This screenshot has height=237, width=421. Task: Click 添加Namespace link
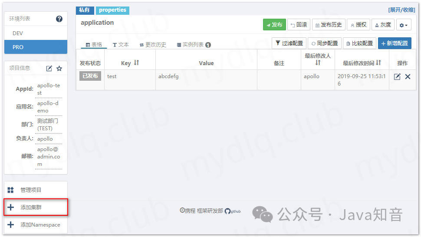coord(36,225)
